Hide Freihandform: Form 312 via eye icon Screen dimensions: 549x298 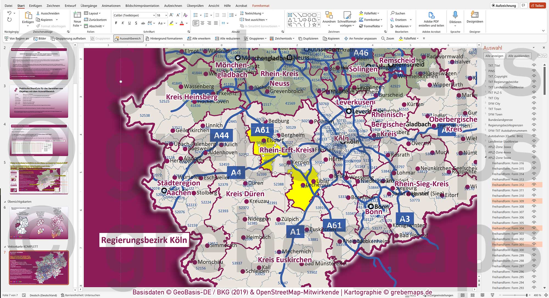point(533,185)
